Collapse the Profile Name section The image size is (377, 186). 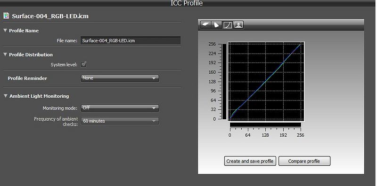[5, 31]
